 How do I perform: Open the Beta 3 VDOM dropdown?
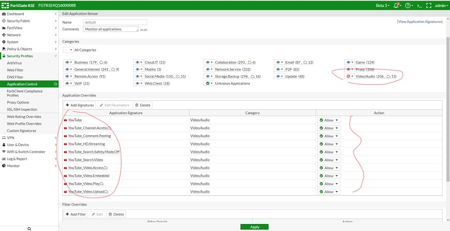click(x=383, y=5)
